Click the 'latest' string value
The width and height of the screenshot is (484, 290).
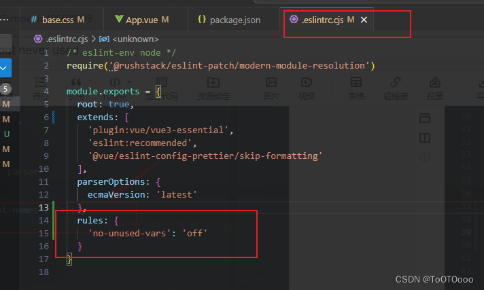(176, 195)
